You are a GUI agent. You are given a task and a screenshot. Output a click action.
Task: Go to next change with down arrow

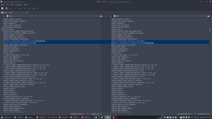point(33,8)
